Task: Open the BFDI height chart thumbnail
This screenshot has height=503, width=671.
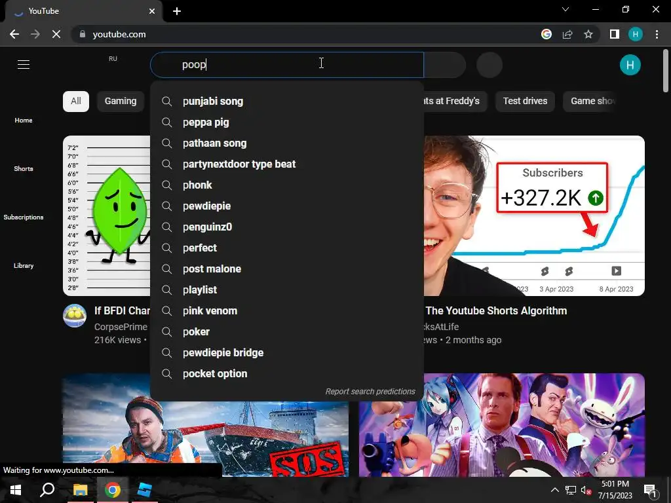Action: [x=107, y=215]
